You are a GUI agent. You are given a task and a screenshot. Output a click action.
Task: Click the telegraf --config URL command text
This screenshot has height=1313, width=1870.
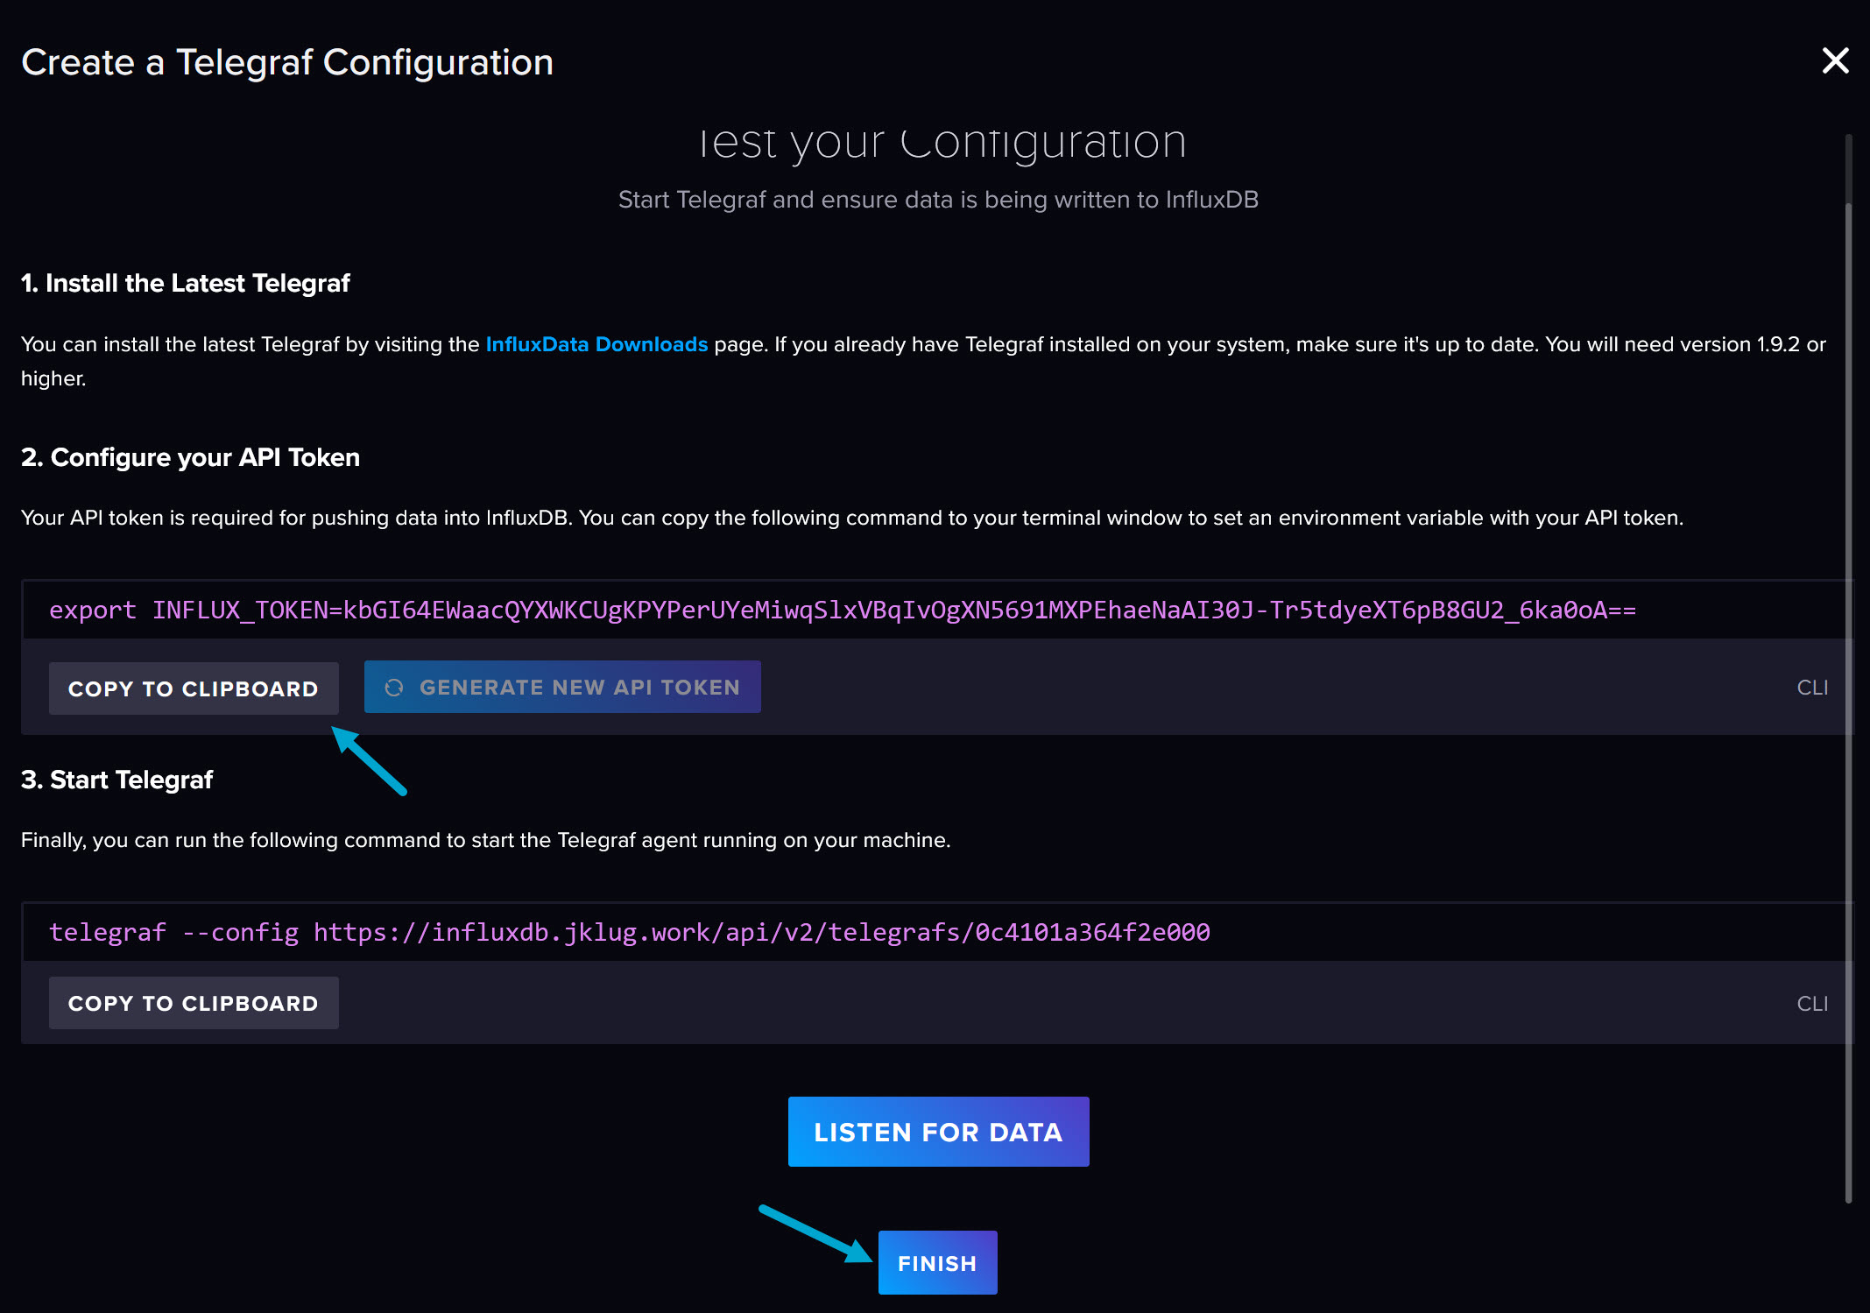click(x=629, y=932)
